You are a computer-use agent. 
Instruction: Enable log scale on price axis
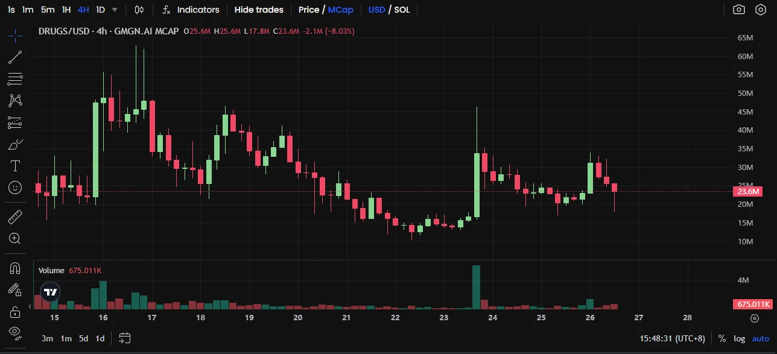pos(739,338)
